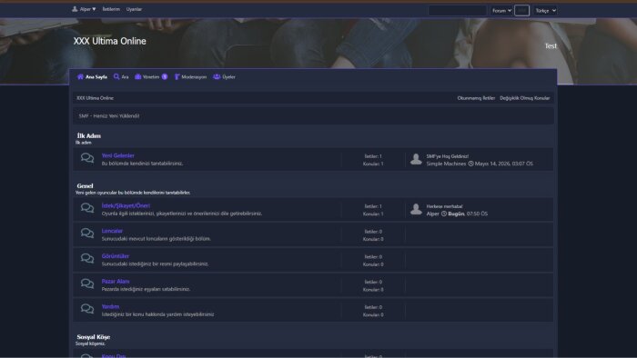The height and width of the screenshot is (358, 637).
Task: Click the Üyeler members icon in menu
Action: pyautogui.click(x=217, y=76)
